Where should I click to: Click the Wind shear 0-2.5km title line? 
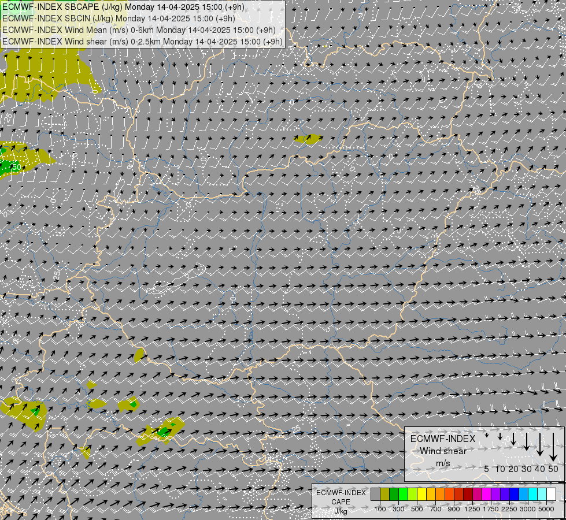coord(142,42)
